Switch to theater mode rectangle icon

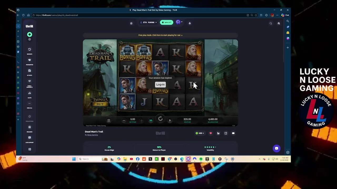233,133
